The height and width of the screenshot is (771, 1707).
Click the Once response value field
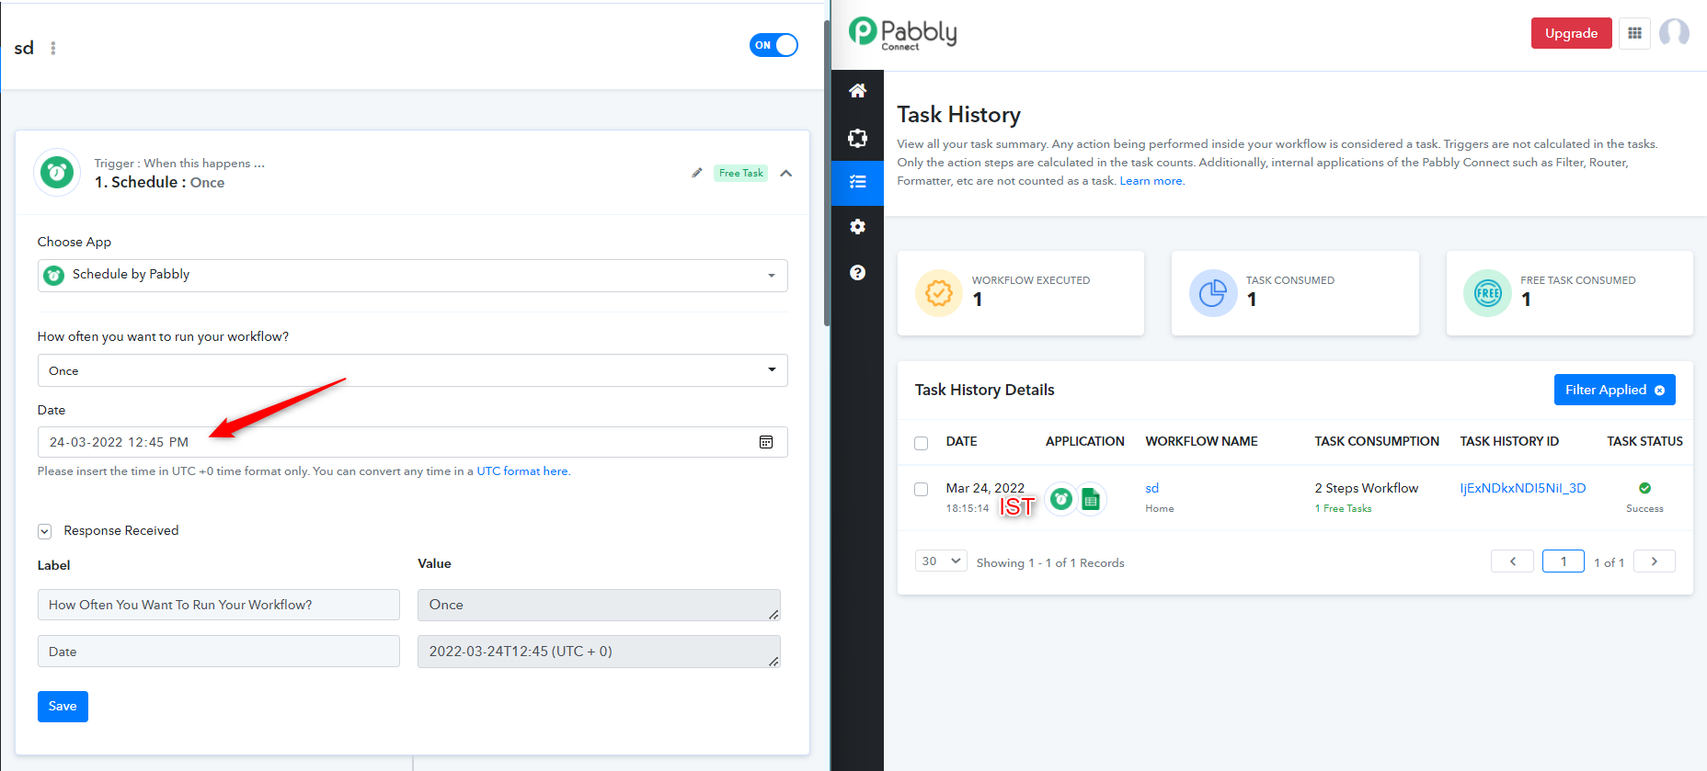pos(599,605)
